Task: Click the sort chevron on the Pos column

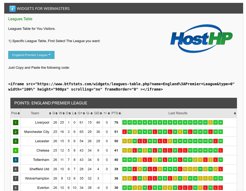Action: [x=18, y=113]
